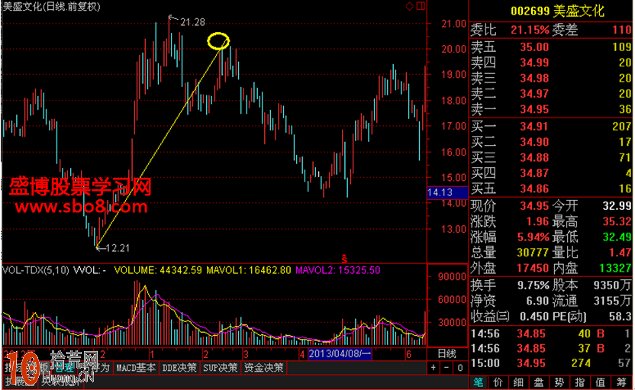Zoom in the chart with the plus button
This screenshot has height=390, width=635.
click(x=434, y=368)
